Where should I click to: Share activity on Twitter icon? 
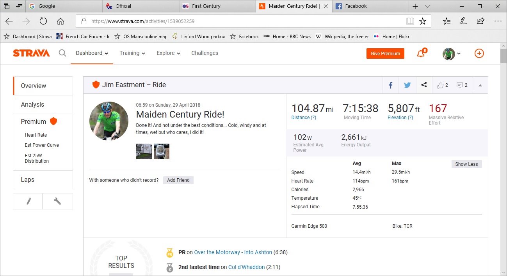407,85
